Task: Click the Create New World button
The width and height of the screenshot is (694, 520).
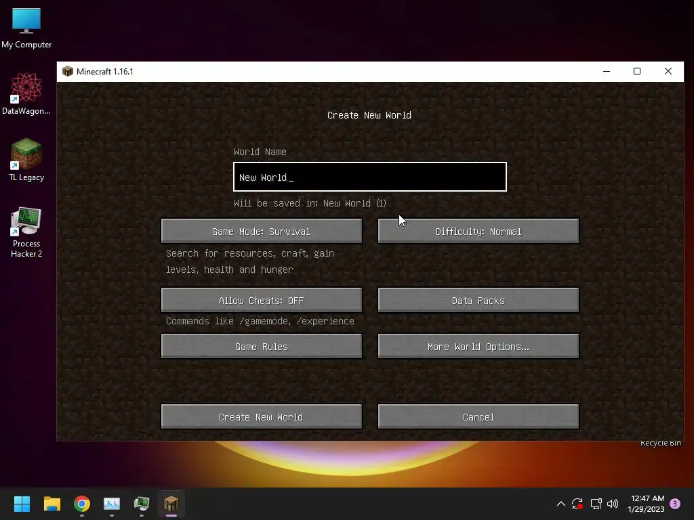Action: [x=261, y=417]
